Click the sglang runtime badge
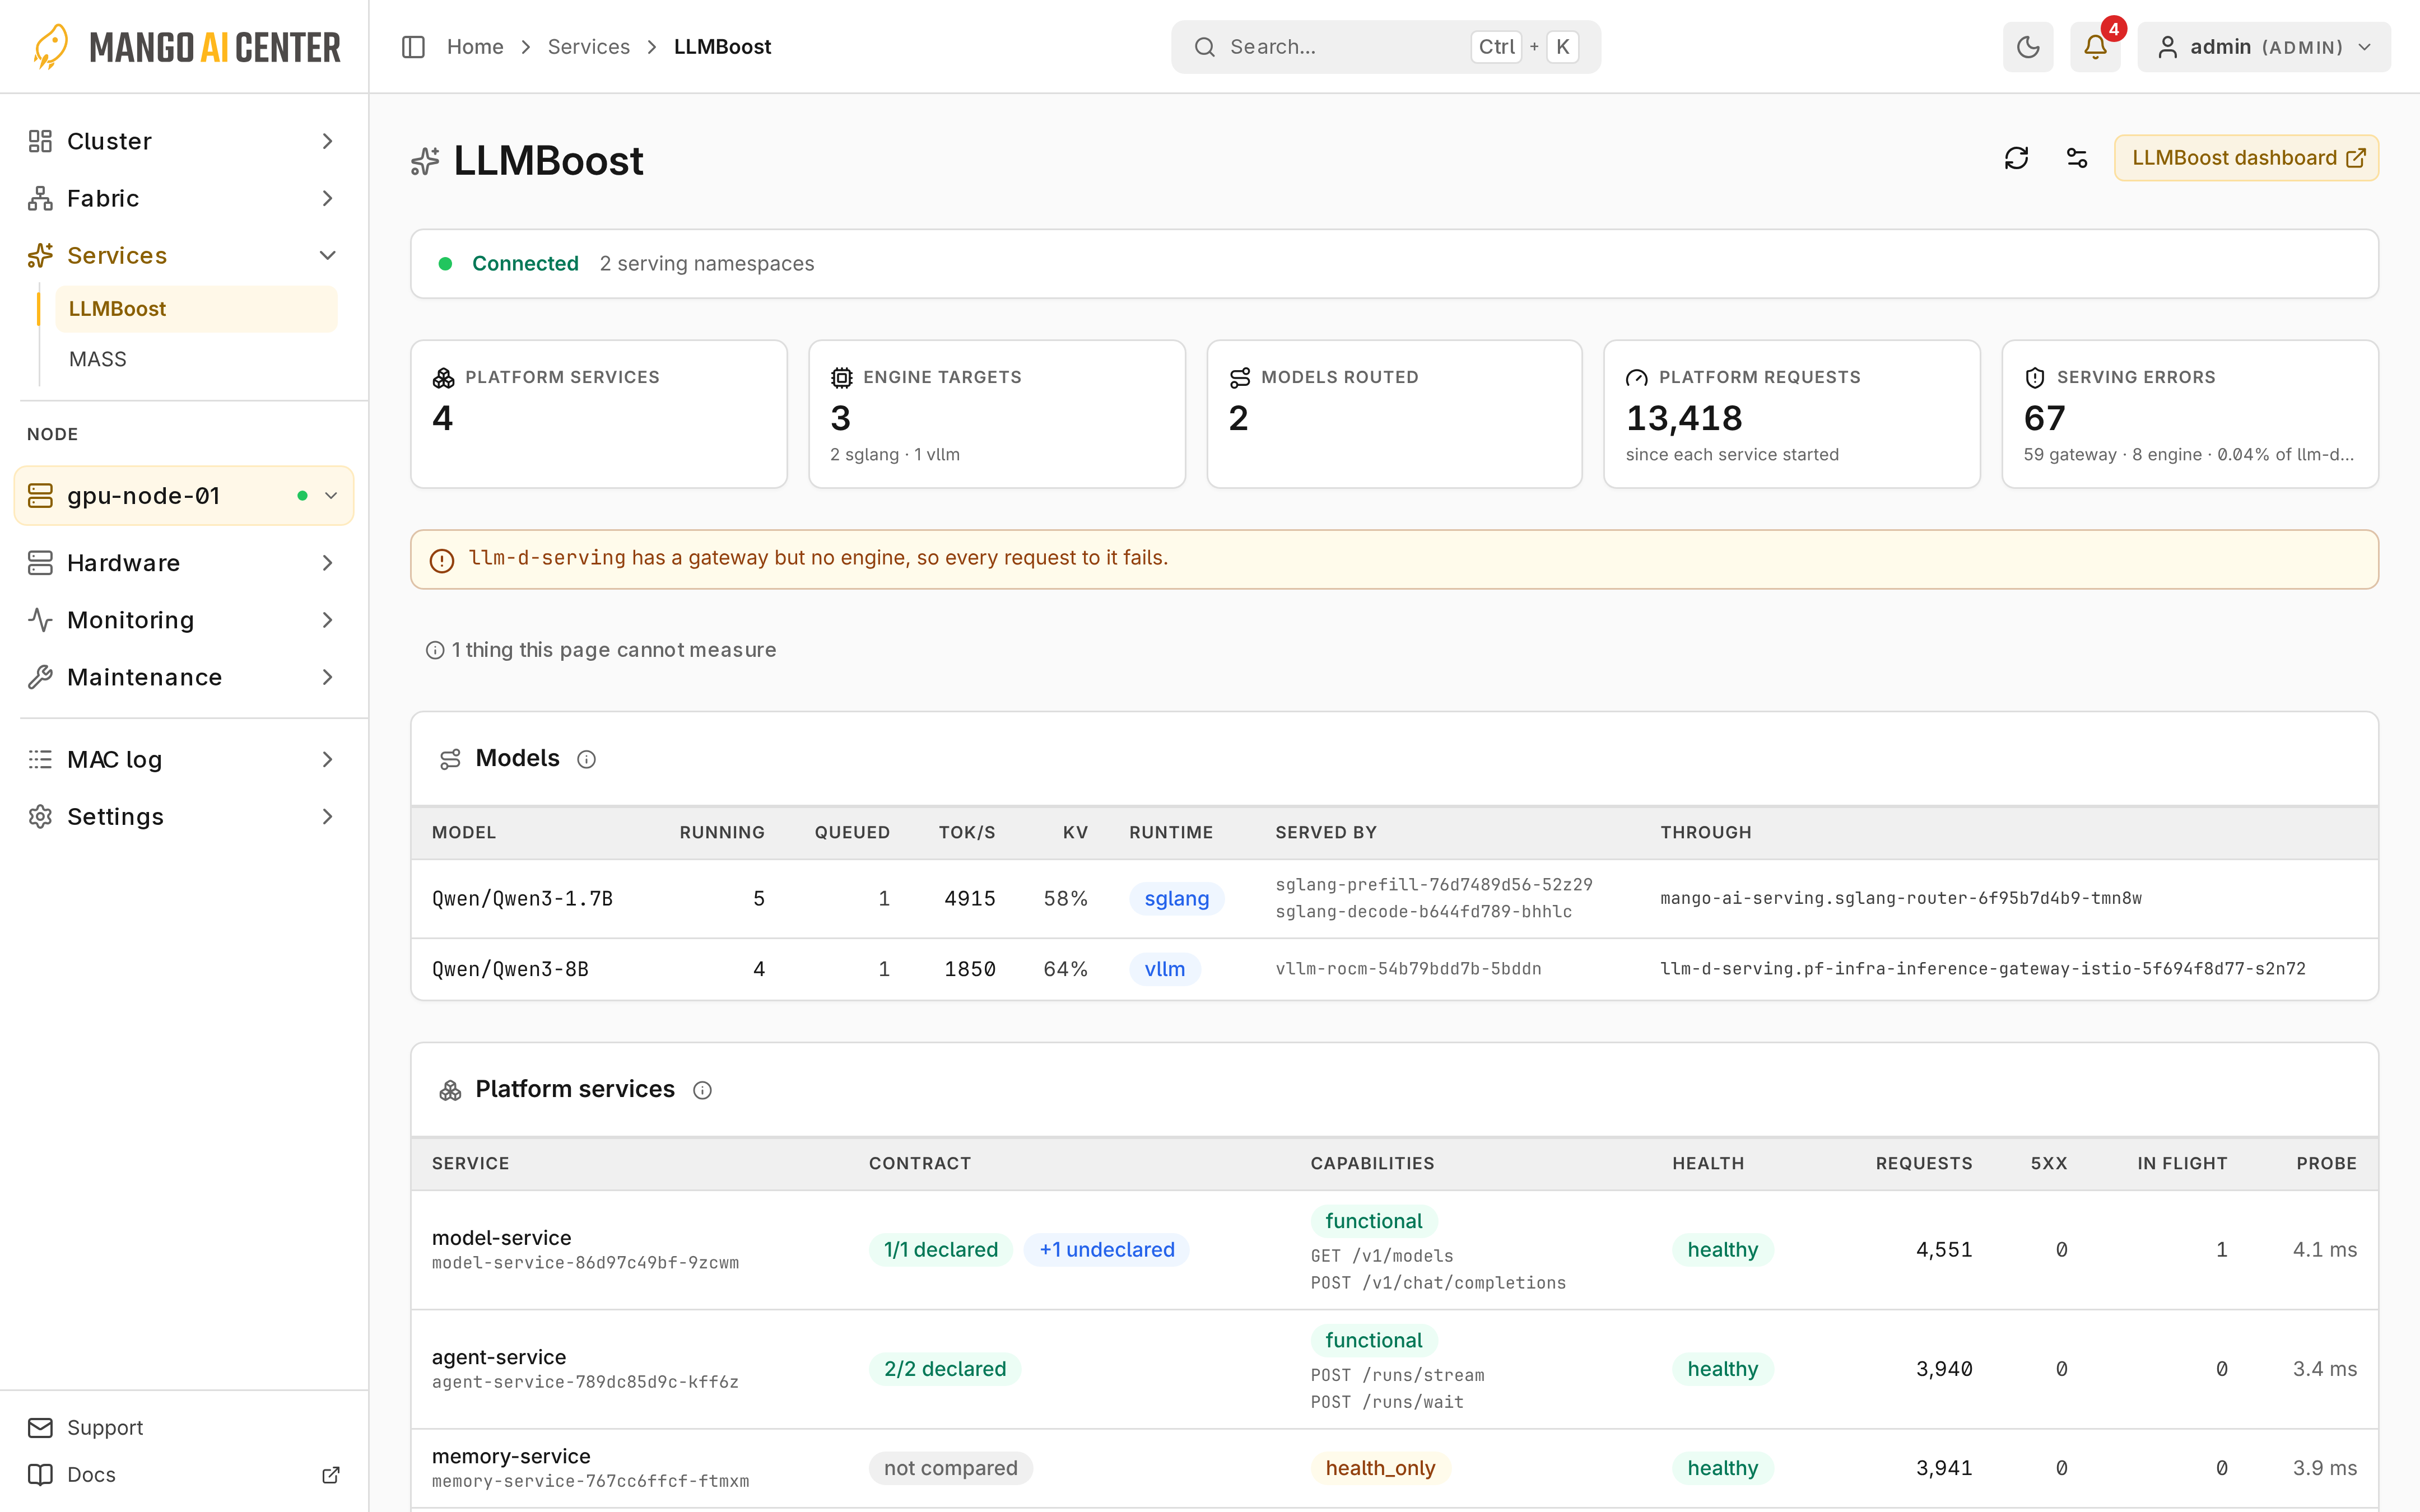The height and width of the screenshot is (1512, 2420). tap(1176, 899)
